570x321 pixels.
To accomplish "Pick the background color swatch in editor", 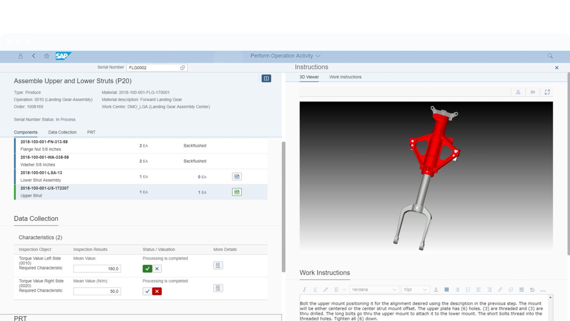I will [446, 289].
